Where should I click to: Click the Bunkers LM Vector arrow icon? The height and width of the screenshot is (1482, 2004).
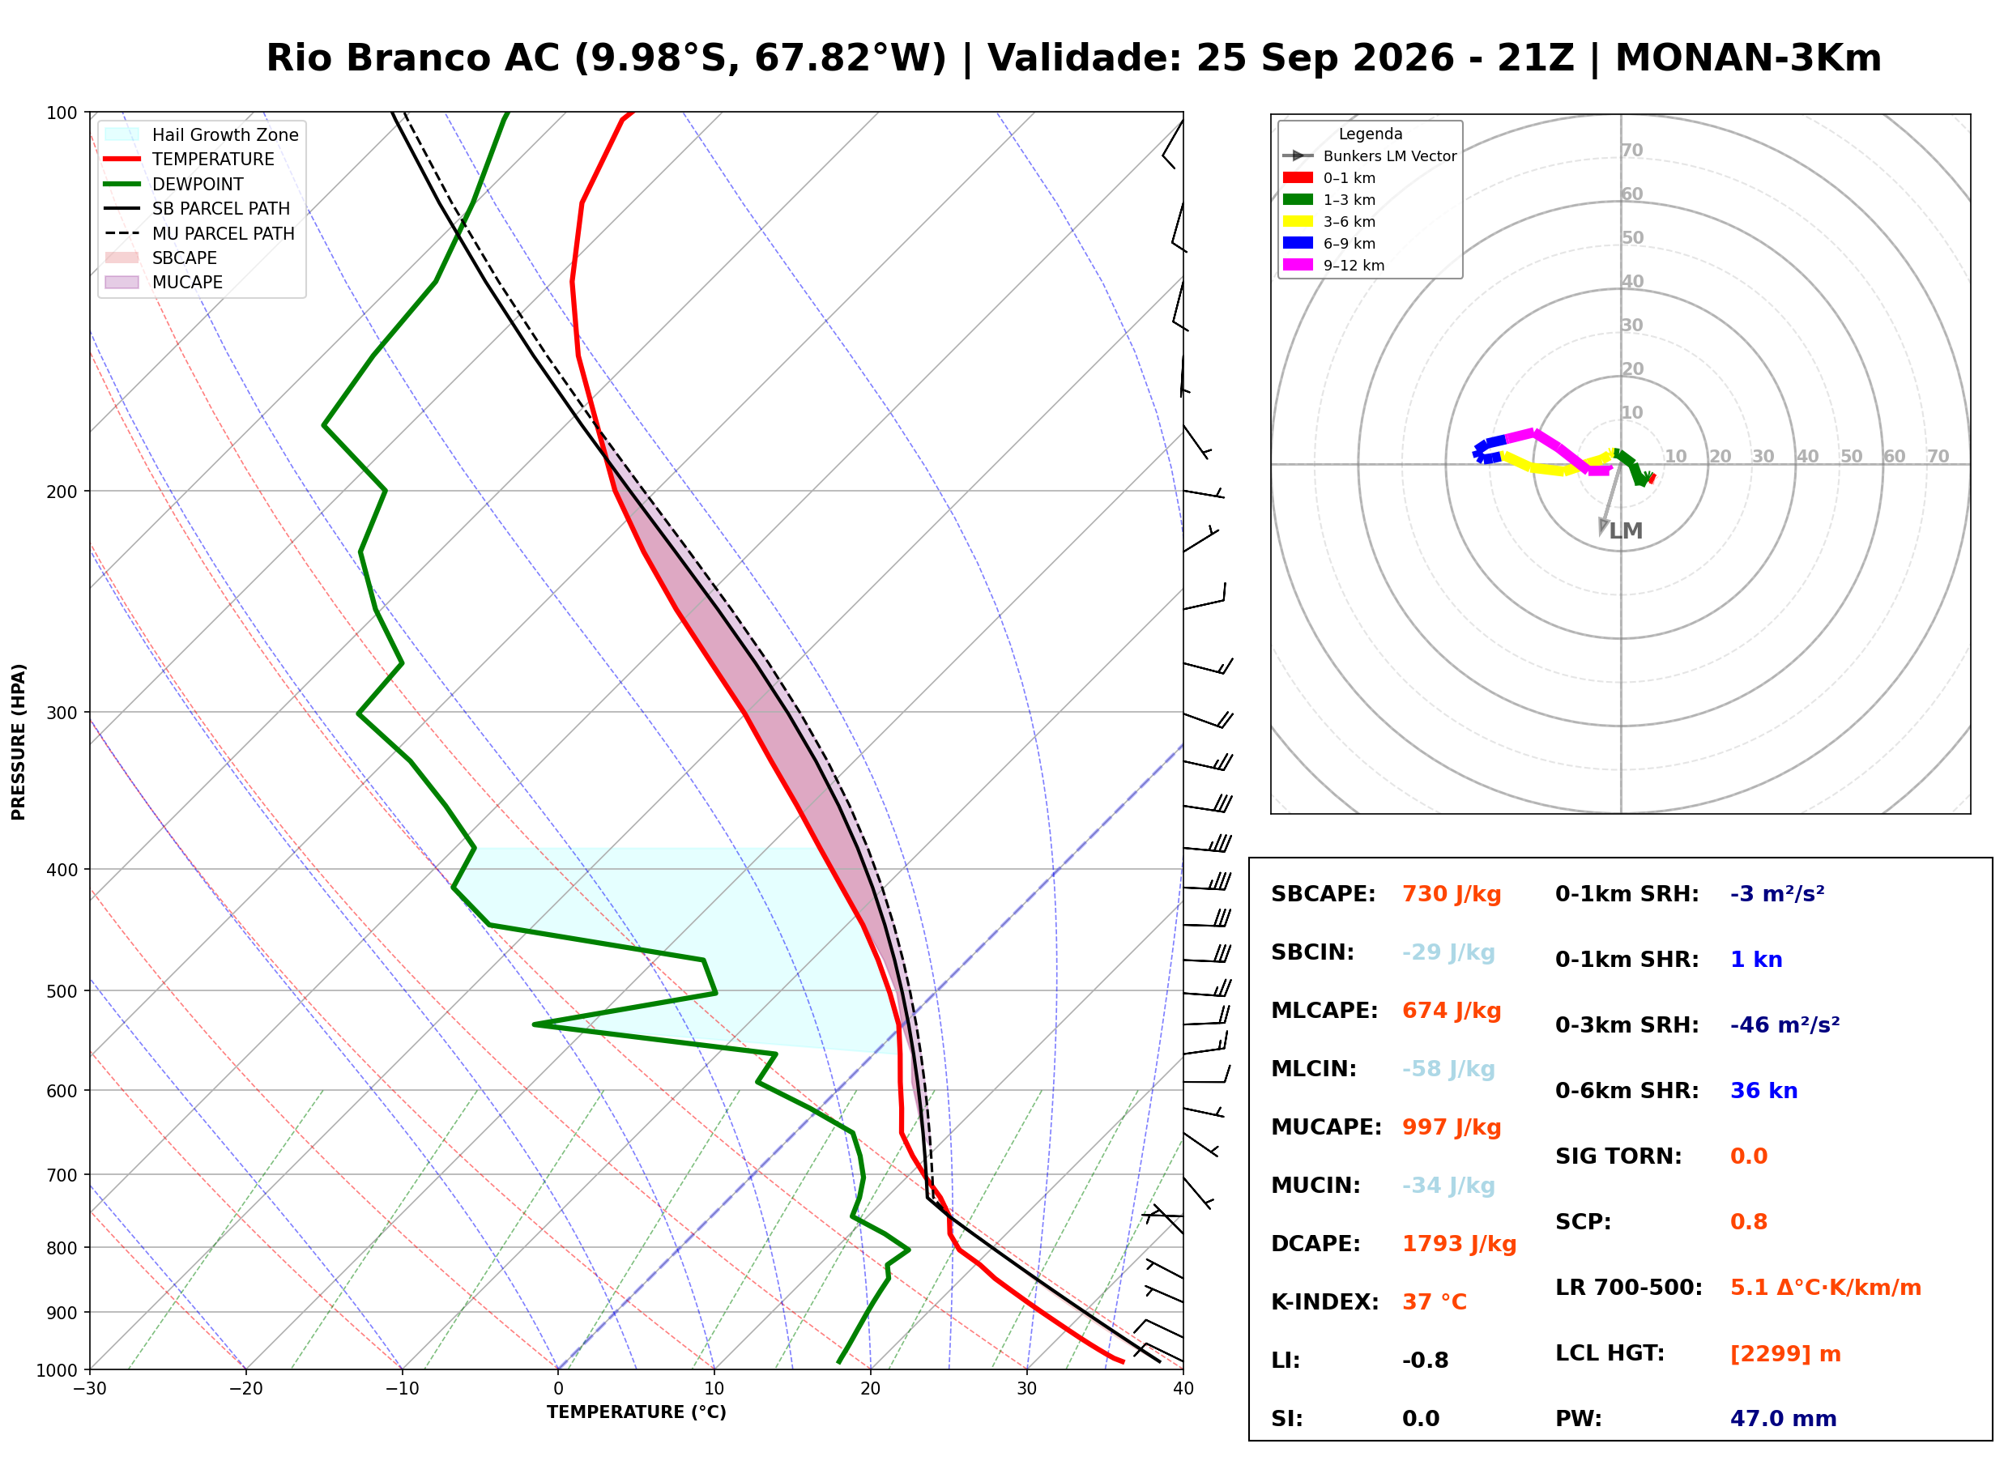pyautogui.click(x=1298, y=155)
